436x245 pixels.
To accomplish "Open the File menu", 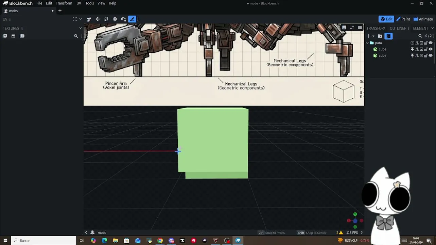I will [x=39, y=3].
